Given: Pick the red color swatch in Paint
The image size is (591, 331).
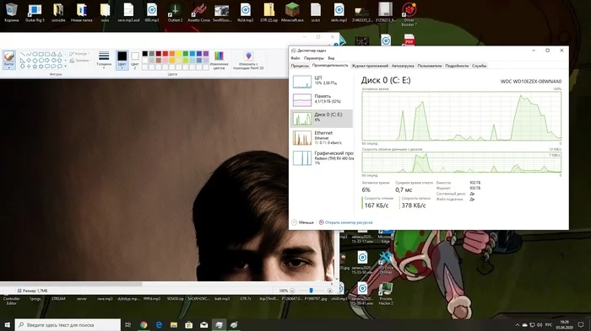Looking at the screenshot, I should 165,54.
